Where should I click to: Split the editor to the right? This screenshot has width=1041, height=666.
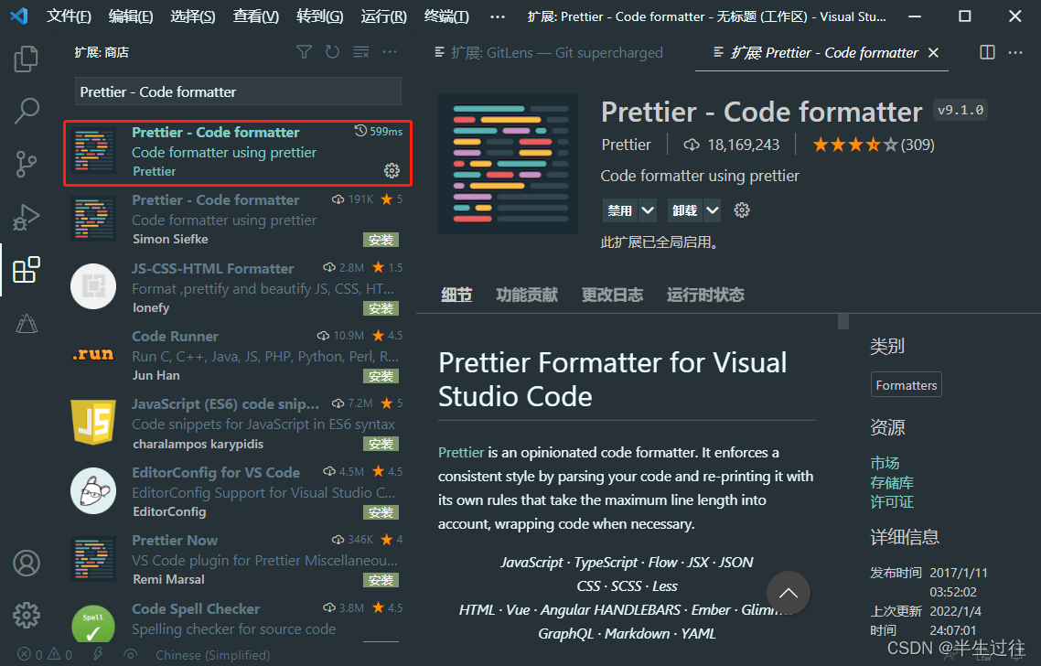(987, 52)
